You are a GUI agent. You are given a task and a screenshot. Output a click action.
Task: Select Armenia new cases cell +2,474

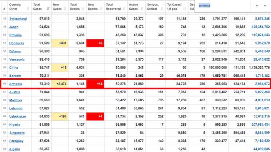click(60, 84)
